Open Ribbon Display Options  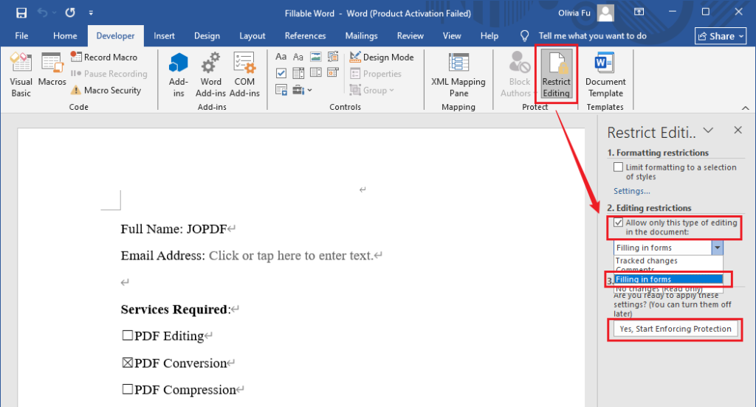(x=639, y=12)
